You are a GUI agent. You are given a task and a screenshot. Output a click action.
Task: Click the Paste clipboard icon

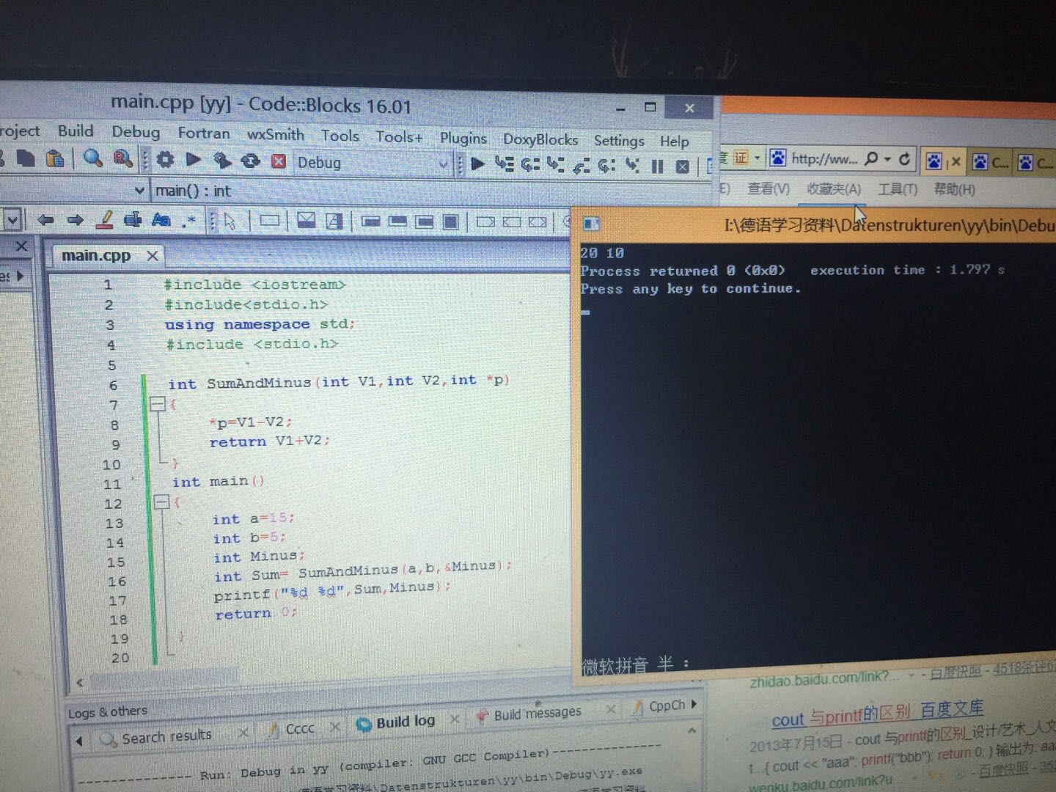(55, 158)
